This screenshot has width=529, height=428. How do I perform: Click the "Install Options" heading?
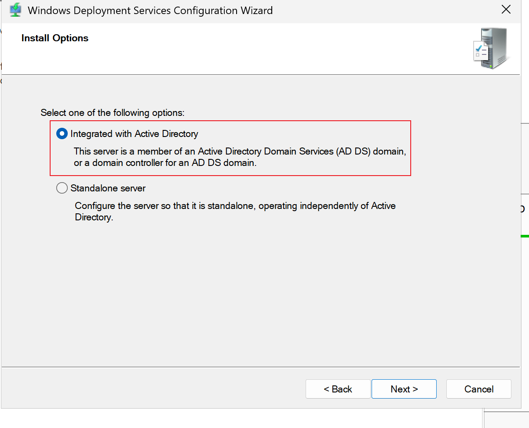tap(55, 38)
